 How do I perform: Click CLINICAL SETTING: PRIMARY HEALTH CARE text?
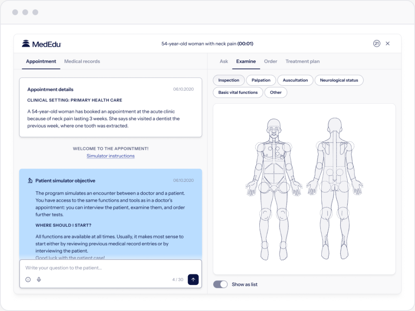(75, 100)
